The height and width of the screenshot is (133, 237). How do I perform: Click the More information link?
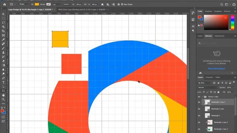point(217,68)
